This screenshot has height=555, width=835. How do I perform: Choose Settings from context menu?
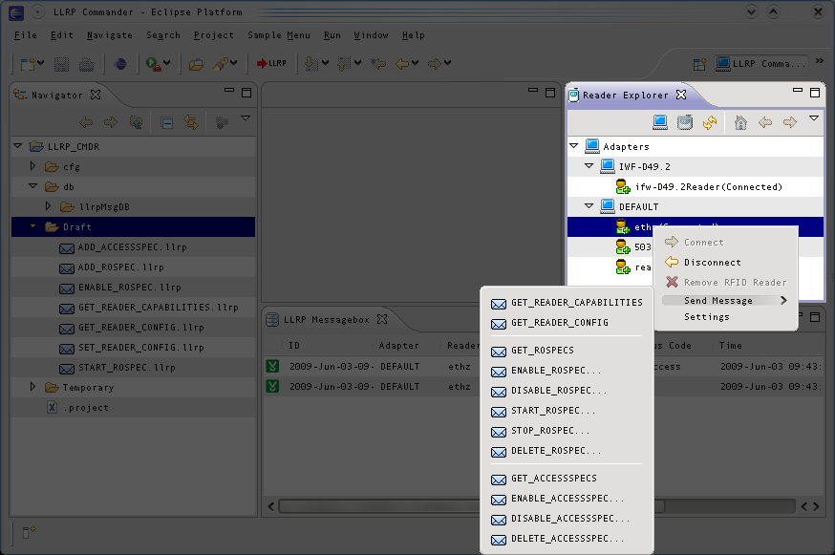tap(725, 317)
